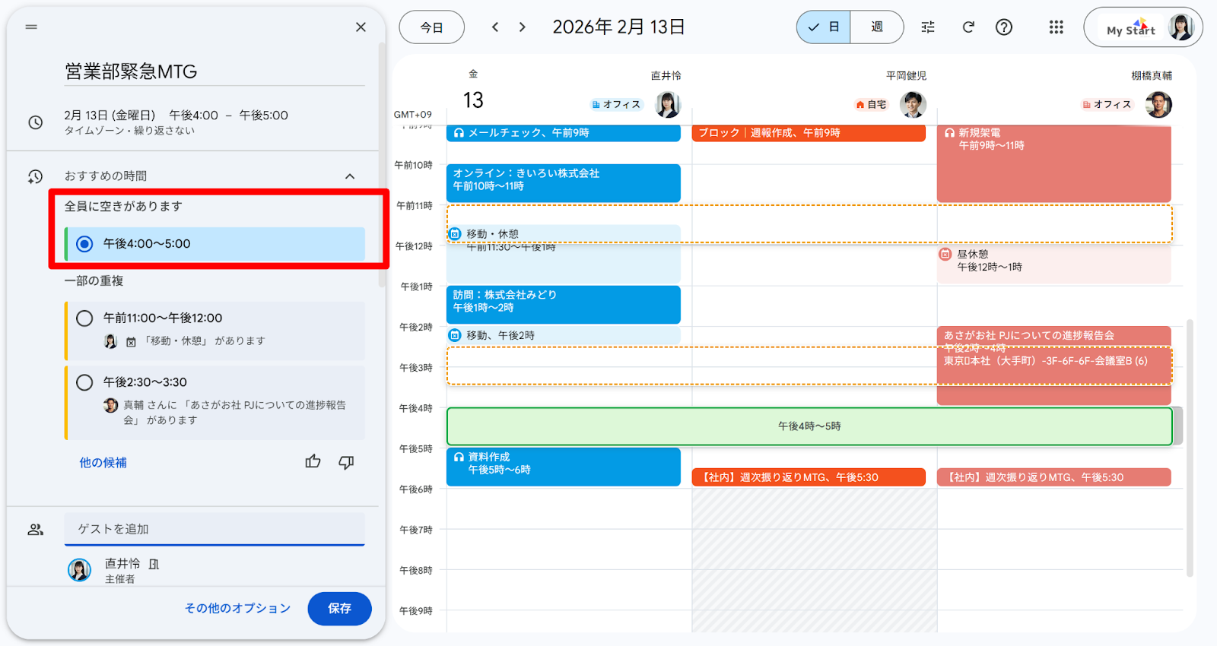The height and width of the screenshot is (646, 1217).
Task: Click the 保存 button
Action: click(339, 608)
